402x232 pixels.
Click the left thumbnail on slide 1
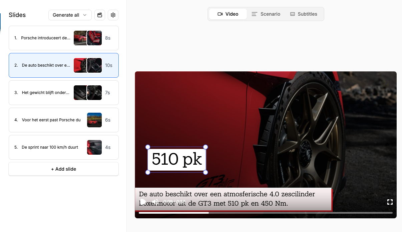[x=80, y=38]
